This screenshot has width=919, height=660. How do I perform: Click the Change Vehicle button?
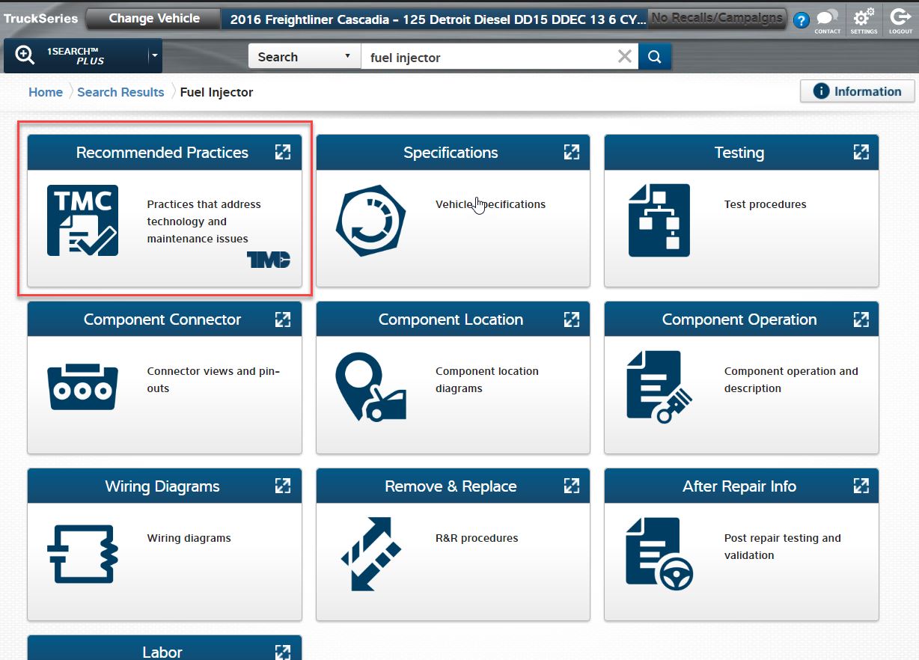coord(154,19)
